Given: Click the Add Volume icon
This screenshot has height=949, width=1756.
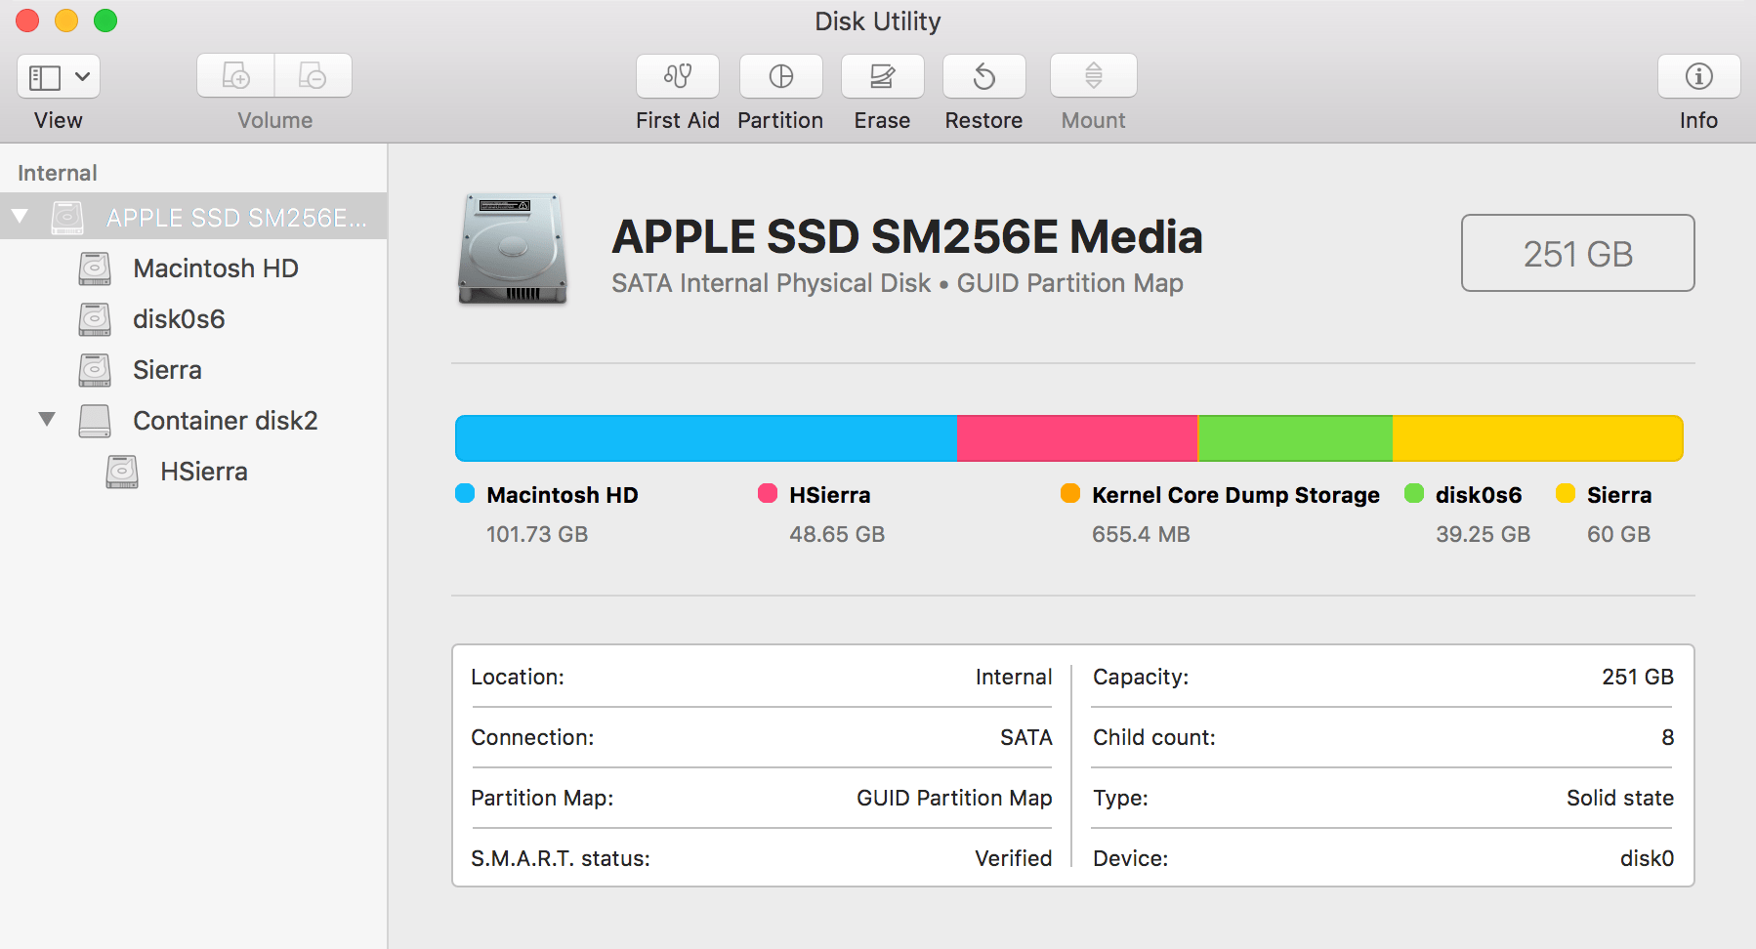Looking at the screenshot, I should [235, 76].
